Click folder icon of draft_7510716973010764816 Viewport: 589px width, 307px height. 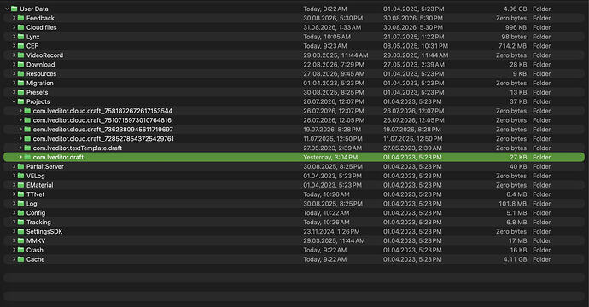click(27, 120)
